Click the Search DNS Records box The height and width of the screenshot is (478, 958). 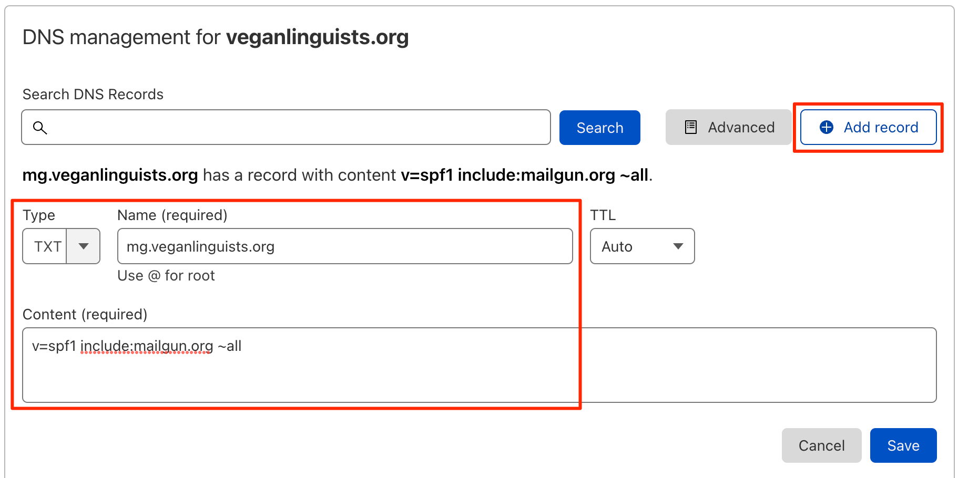pyautogui.click(x=286, y=127)
